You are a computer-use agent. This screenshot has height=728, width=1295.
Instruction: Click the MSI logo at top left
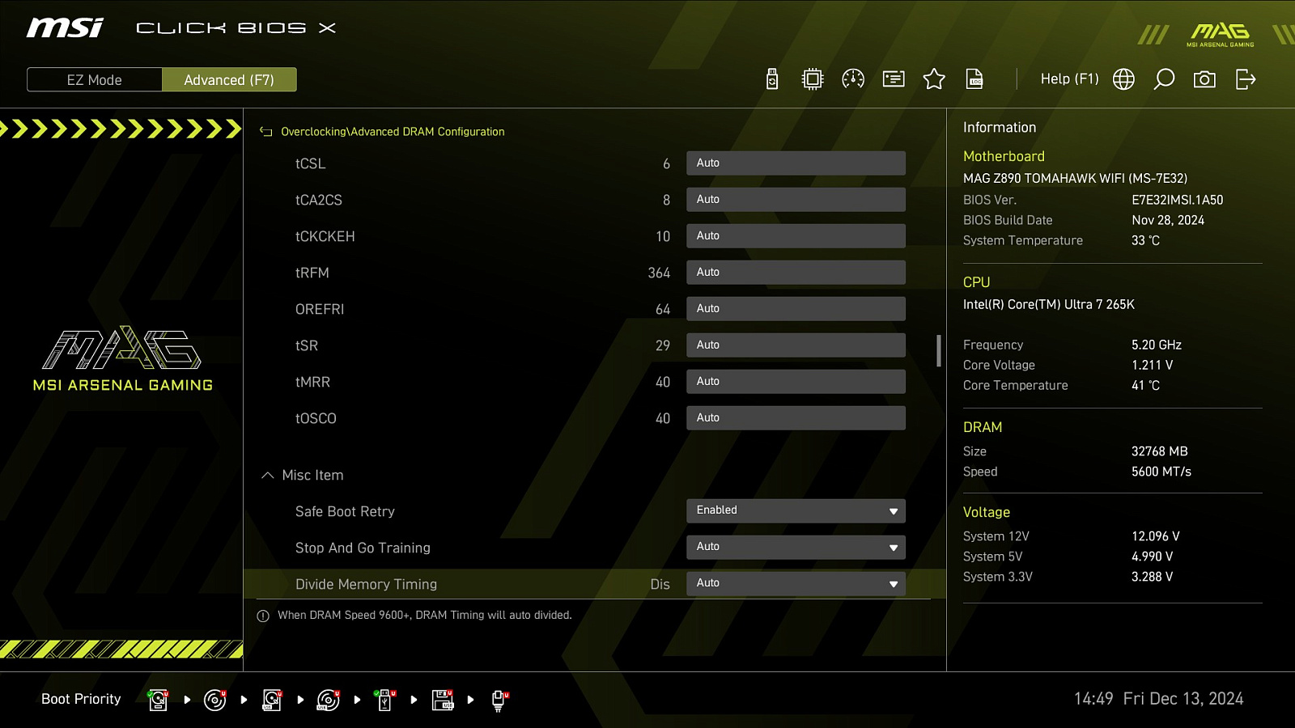[65, 28]
